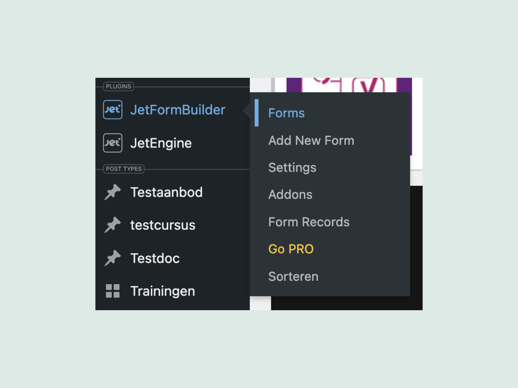
Task: Open the Sorteren submenu entry
Action: tap(293, 276)
